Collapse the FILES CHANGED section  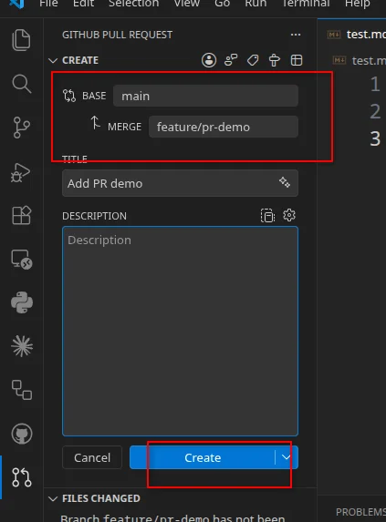(x=53, y=498)
